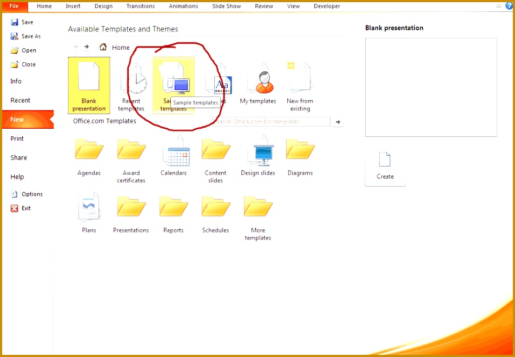
Task: Open the Award certificates folder
Action: (131, 160)
